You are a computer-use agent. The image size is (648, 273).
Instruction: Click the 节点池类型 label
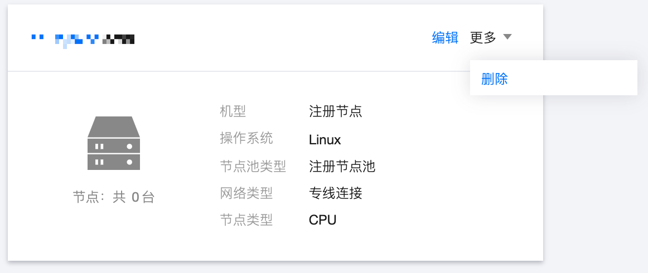click(253, 167)
